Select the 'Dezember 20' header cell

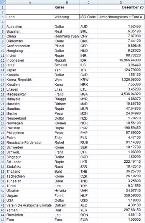click(121, 7)
